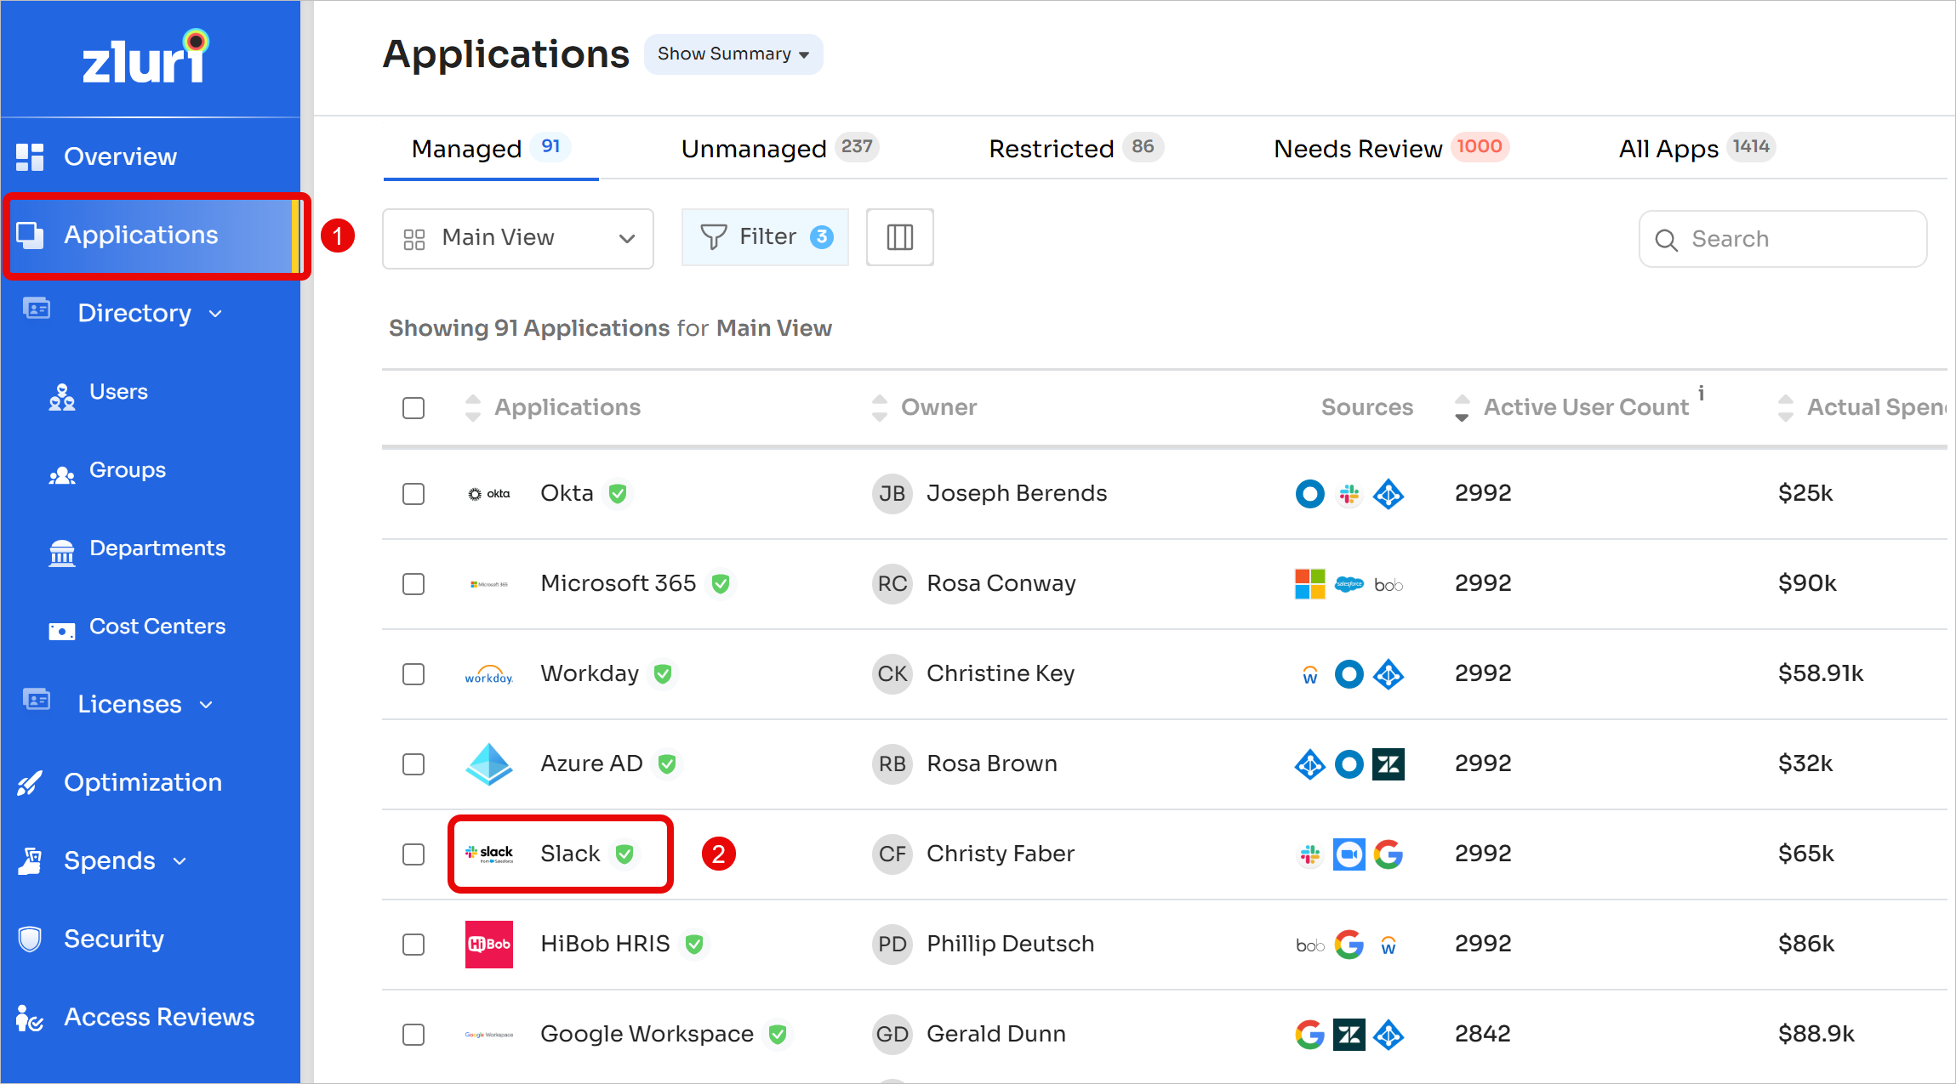The image size is (1956, 1084).
Task: Click the Zoom source icon in the Slack row
Action: pyautogui.click(x=1349, y=854)
